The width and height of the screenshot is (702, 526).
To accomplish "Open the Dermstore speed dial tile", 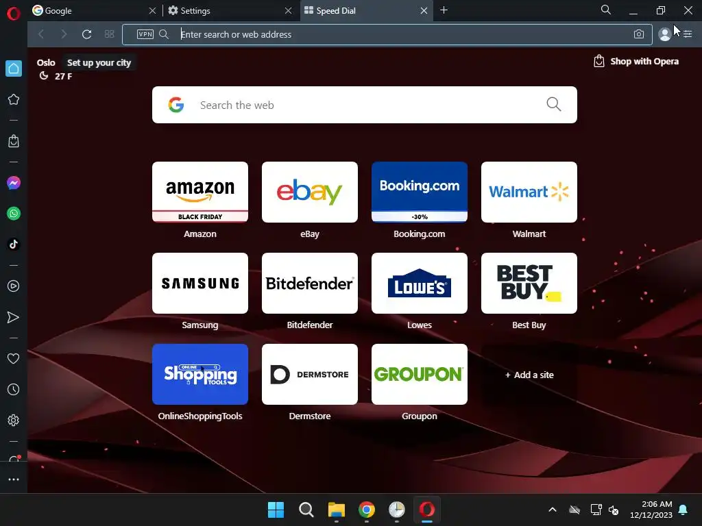I will pos(310,375).
